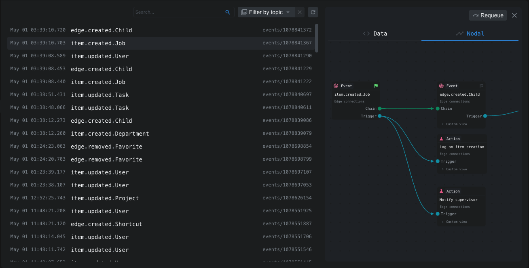
Task: Switch to the Data tab
Action: pyautogui.click(x=375, y=33)
